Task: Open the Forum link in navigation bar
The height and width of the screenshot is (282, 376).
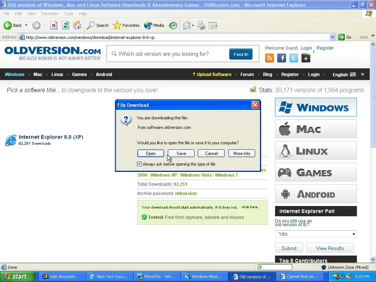Action: click(x=247, y=74)
